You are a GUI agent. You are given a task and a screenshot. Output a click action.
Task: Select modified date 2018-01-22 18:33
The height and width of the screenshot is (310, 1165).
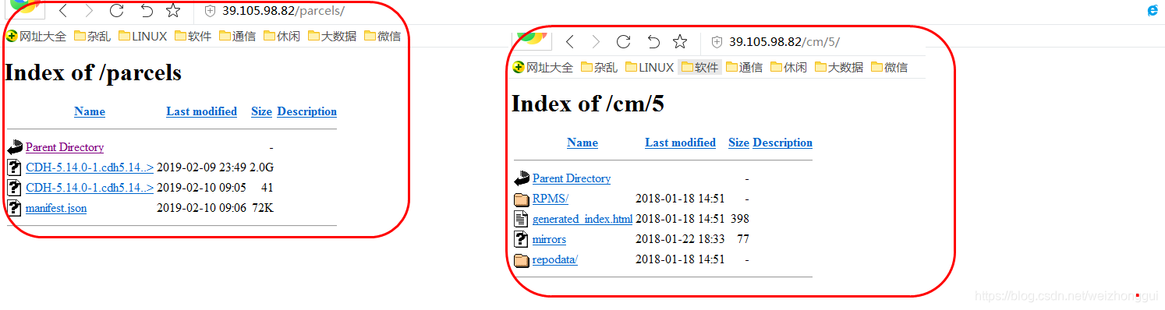[x=680, y=239]
